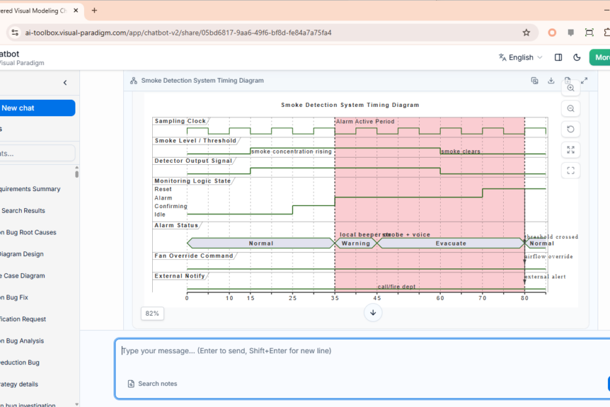Screen dimensions: 610x407
Task: Click the Monitoring Logic State lane label
Action: [193, 181]
